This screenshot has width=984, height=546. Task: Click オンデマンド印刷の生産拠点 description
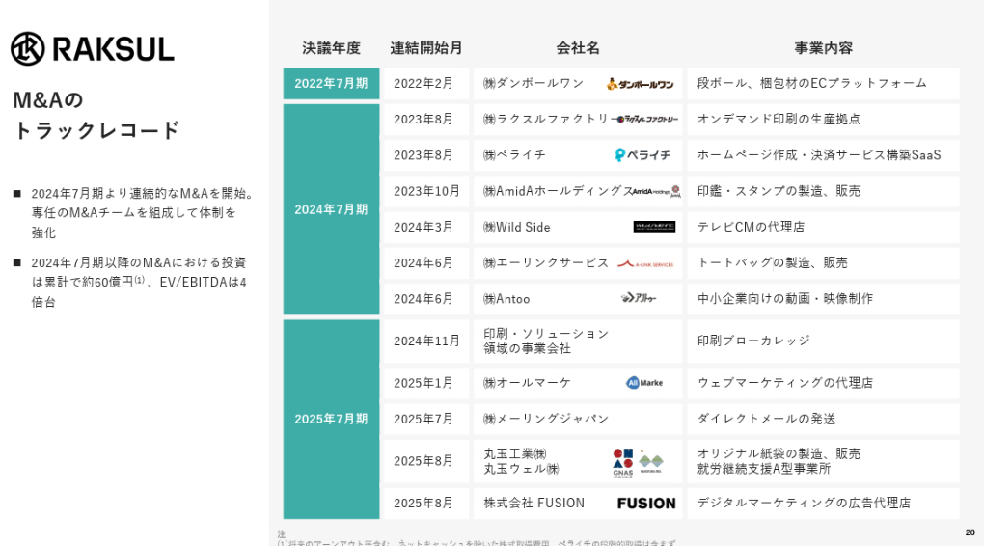[x=779, y=120]
